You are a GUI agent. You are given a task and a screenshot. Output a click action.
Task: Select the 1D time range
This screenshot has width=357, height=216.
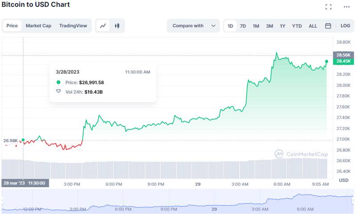coord(230,26)
